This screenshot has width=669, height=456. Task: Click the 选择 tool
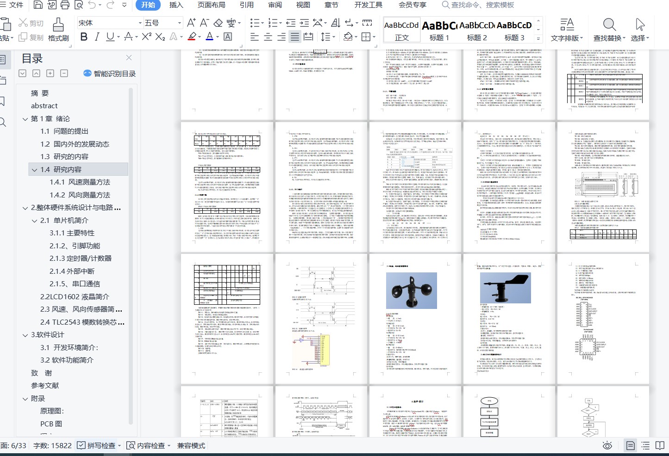click(640, 30)
